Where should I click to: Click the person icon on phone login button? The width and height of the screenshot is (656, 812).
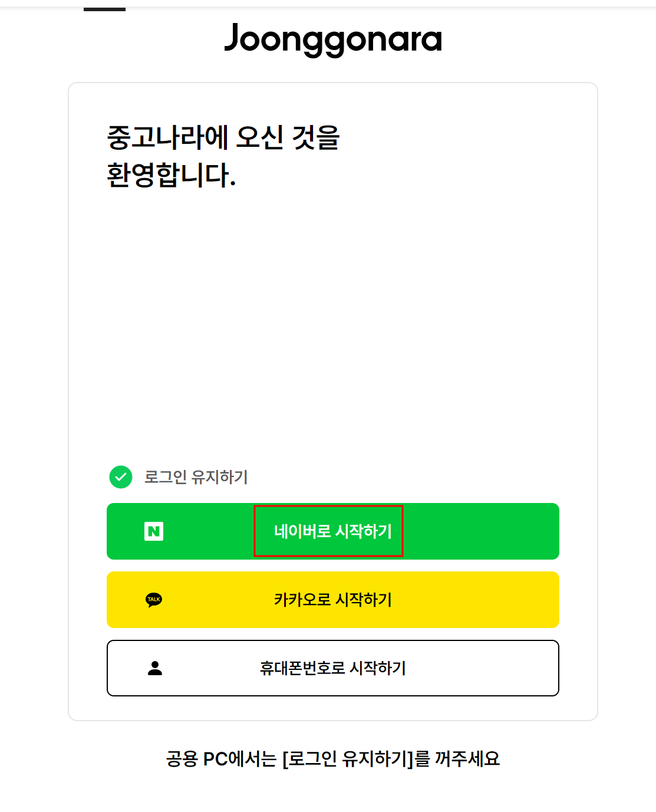click(x=154, y=668)
